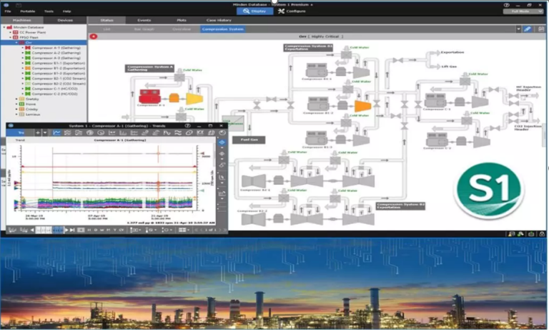Select Compressor A-1 (Gathering) in tree

click(56, 48)
